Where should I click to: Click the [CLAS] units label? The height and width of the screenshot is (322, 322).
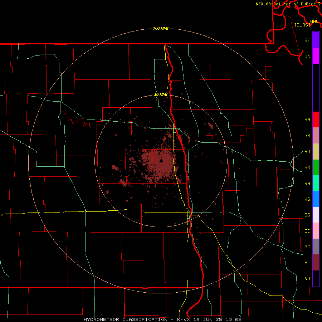pyautogui.click(x=302, y=25)
